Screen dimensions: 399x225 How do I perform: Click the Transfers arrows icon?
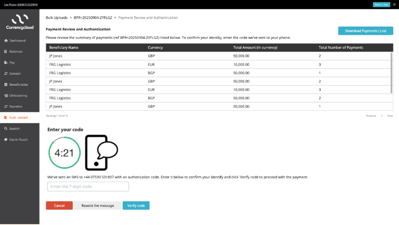tap(6, 107)
